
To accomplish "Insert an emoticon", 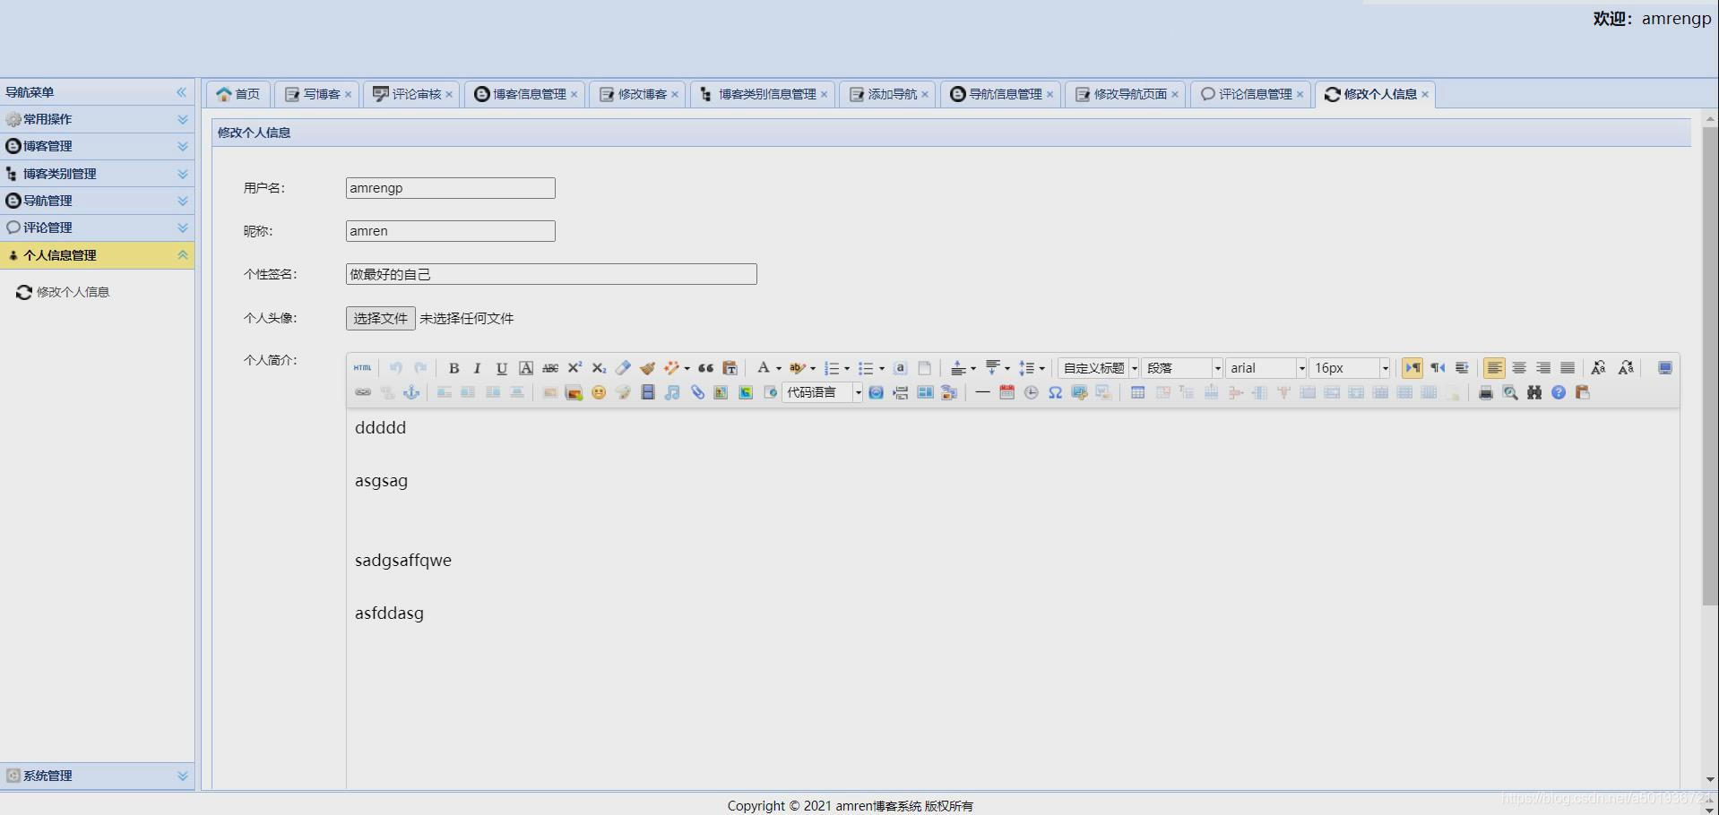I will pos(599,392).
